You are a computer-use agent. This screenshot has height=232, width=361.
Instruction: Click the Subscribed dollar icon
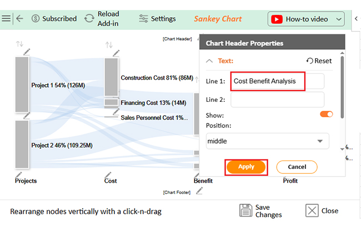36,18
